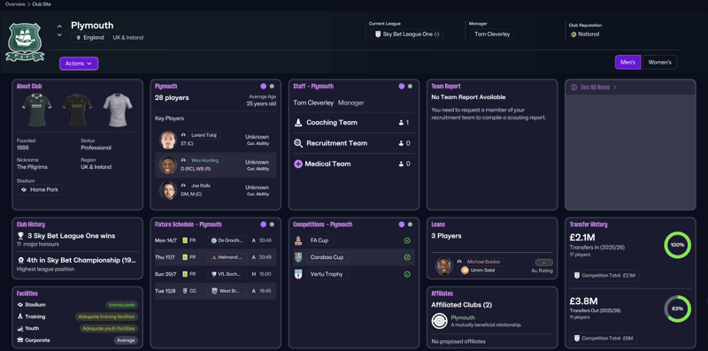The height and width of the screenshot is (351, 708).
Task: Select second page dot in Plymouth squad card
Action: click(272, 86)
